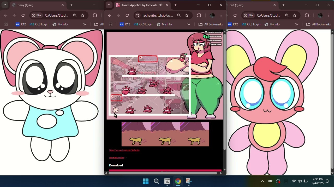Open Related games button
This screenshot has width=334, height=187.
coord(215,44)
